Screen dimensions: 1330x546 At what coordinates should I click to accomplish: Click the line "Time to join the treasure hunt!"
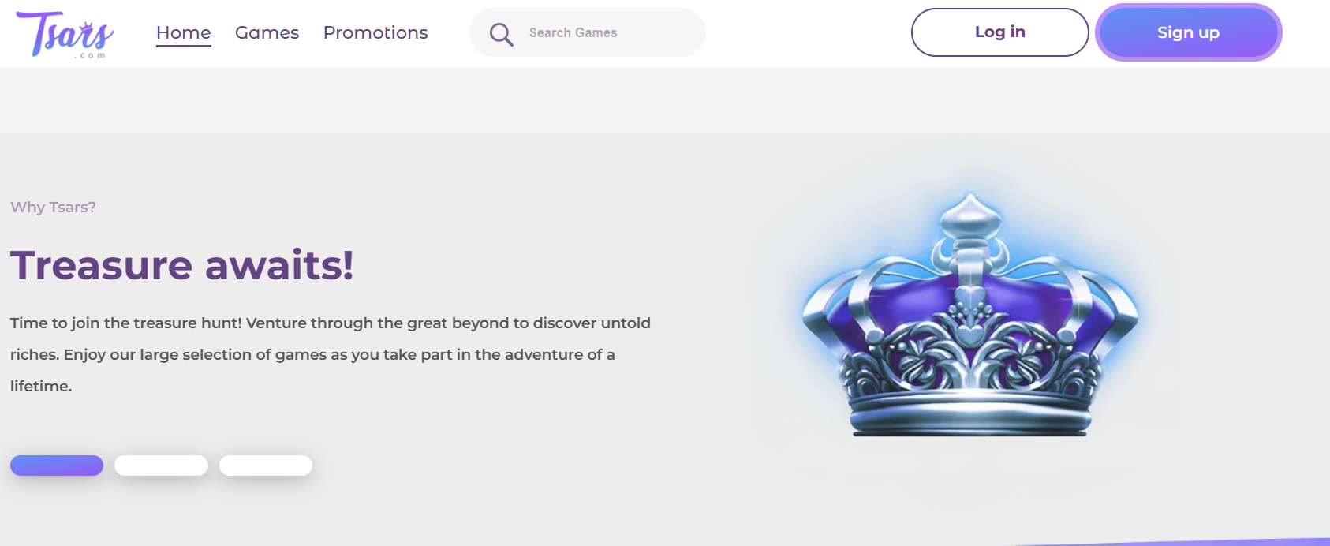click(x=125, y=323)
